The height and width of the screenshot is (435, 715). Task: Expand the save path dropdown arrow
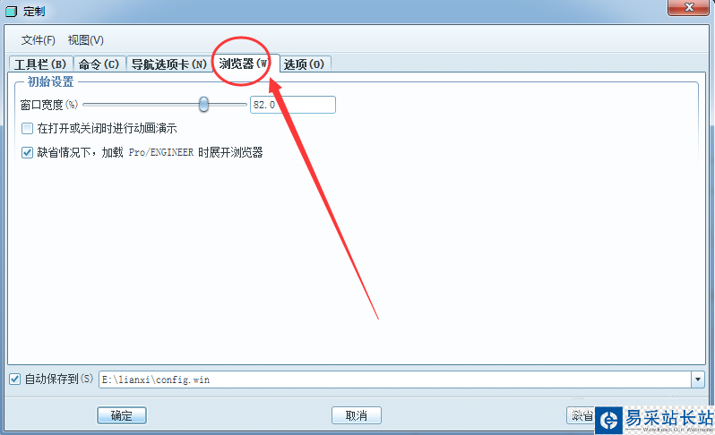pyautogui.click(x=698, y=380)
